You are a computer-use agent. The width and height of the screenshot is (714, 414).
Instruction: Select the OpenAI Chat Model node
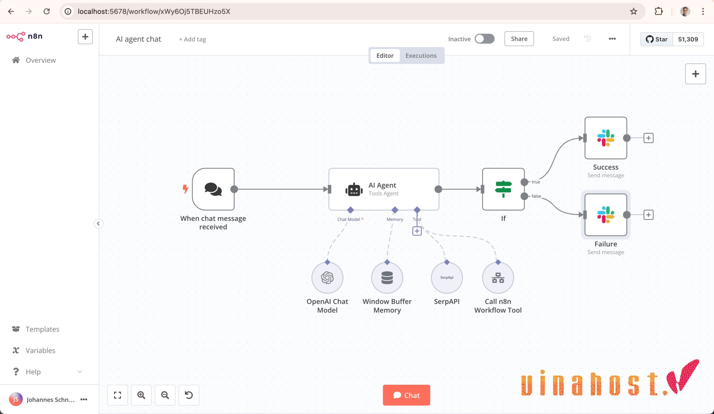coord(327,278)
